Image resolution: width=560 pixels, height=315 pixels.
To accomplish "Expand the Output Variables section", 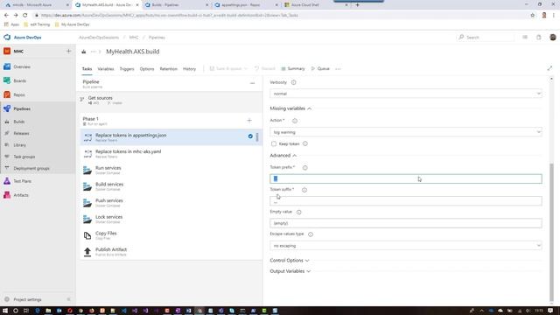I will pyautogui.click(x=290, y=271).
